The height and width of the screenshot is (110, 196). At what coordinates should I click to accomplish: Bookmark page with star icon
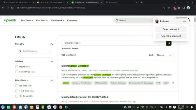tap(169, 8)
